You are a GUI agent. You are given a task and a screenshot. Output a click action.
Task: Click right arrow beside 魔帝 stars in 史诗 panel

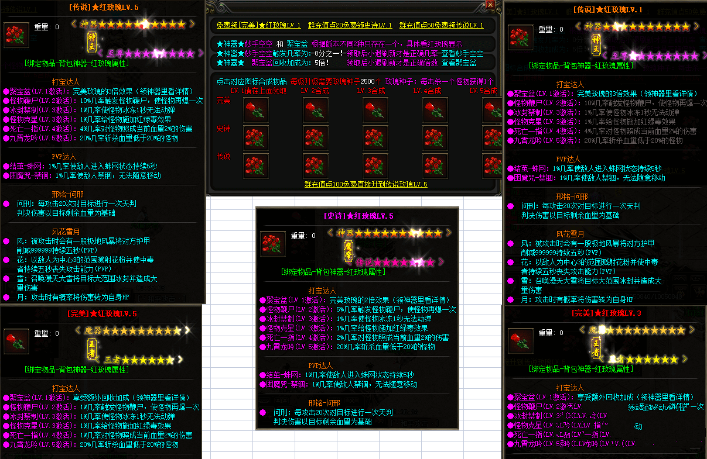pos(440,261)
